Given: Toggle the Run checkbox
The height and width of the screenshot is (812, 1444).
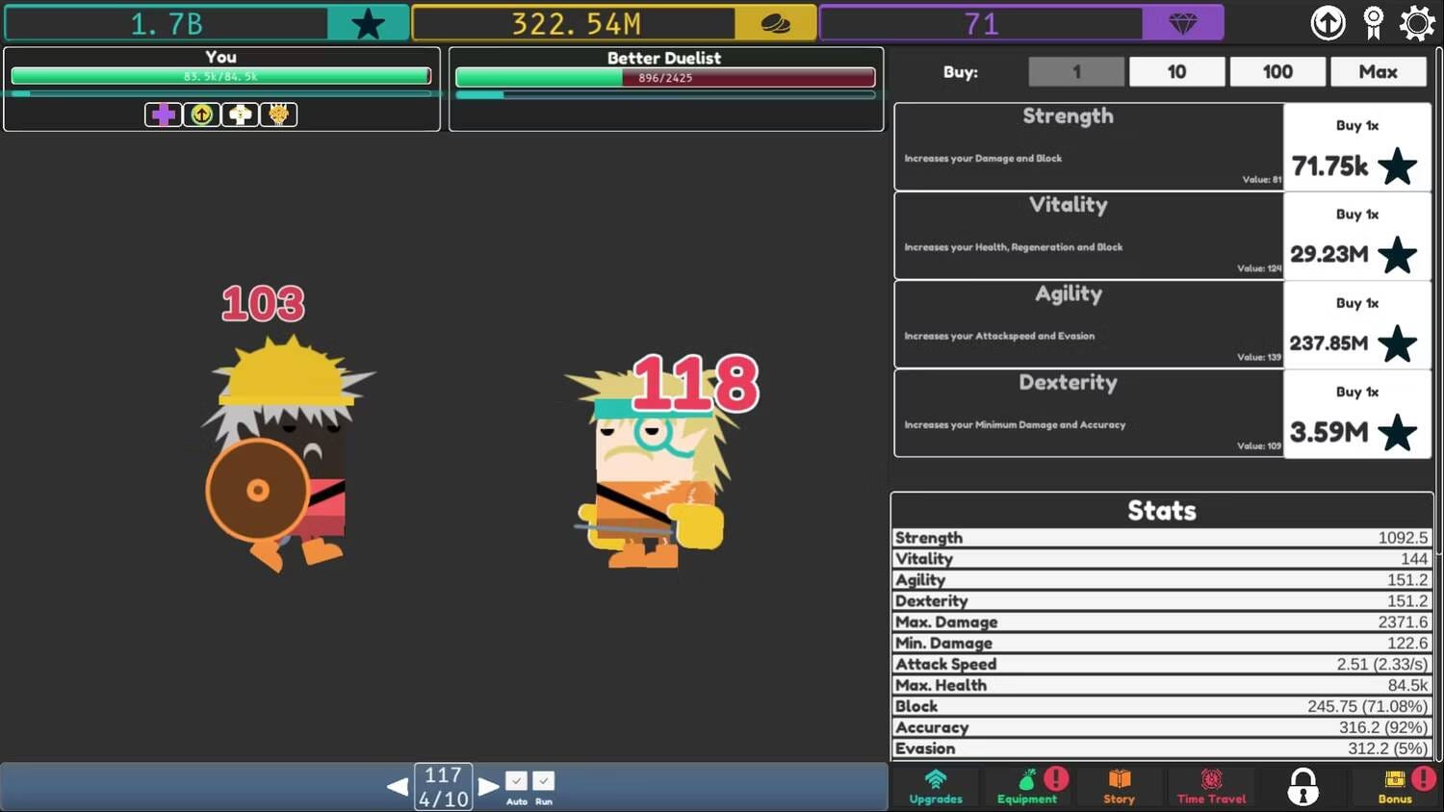Looking at the screenshot, I should point(543,780).
